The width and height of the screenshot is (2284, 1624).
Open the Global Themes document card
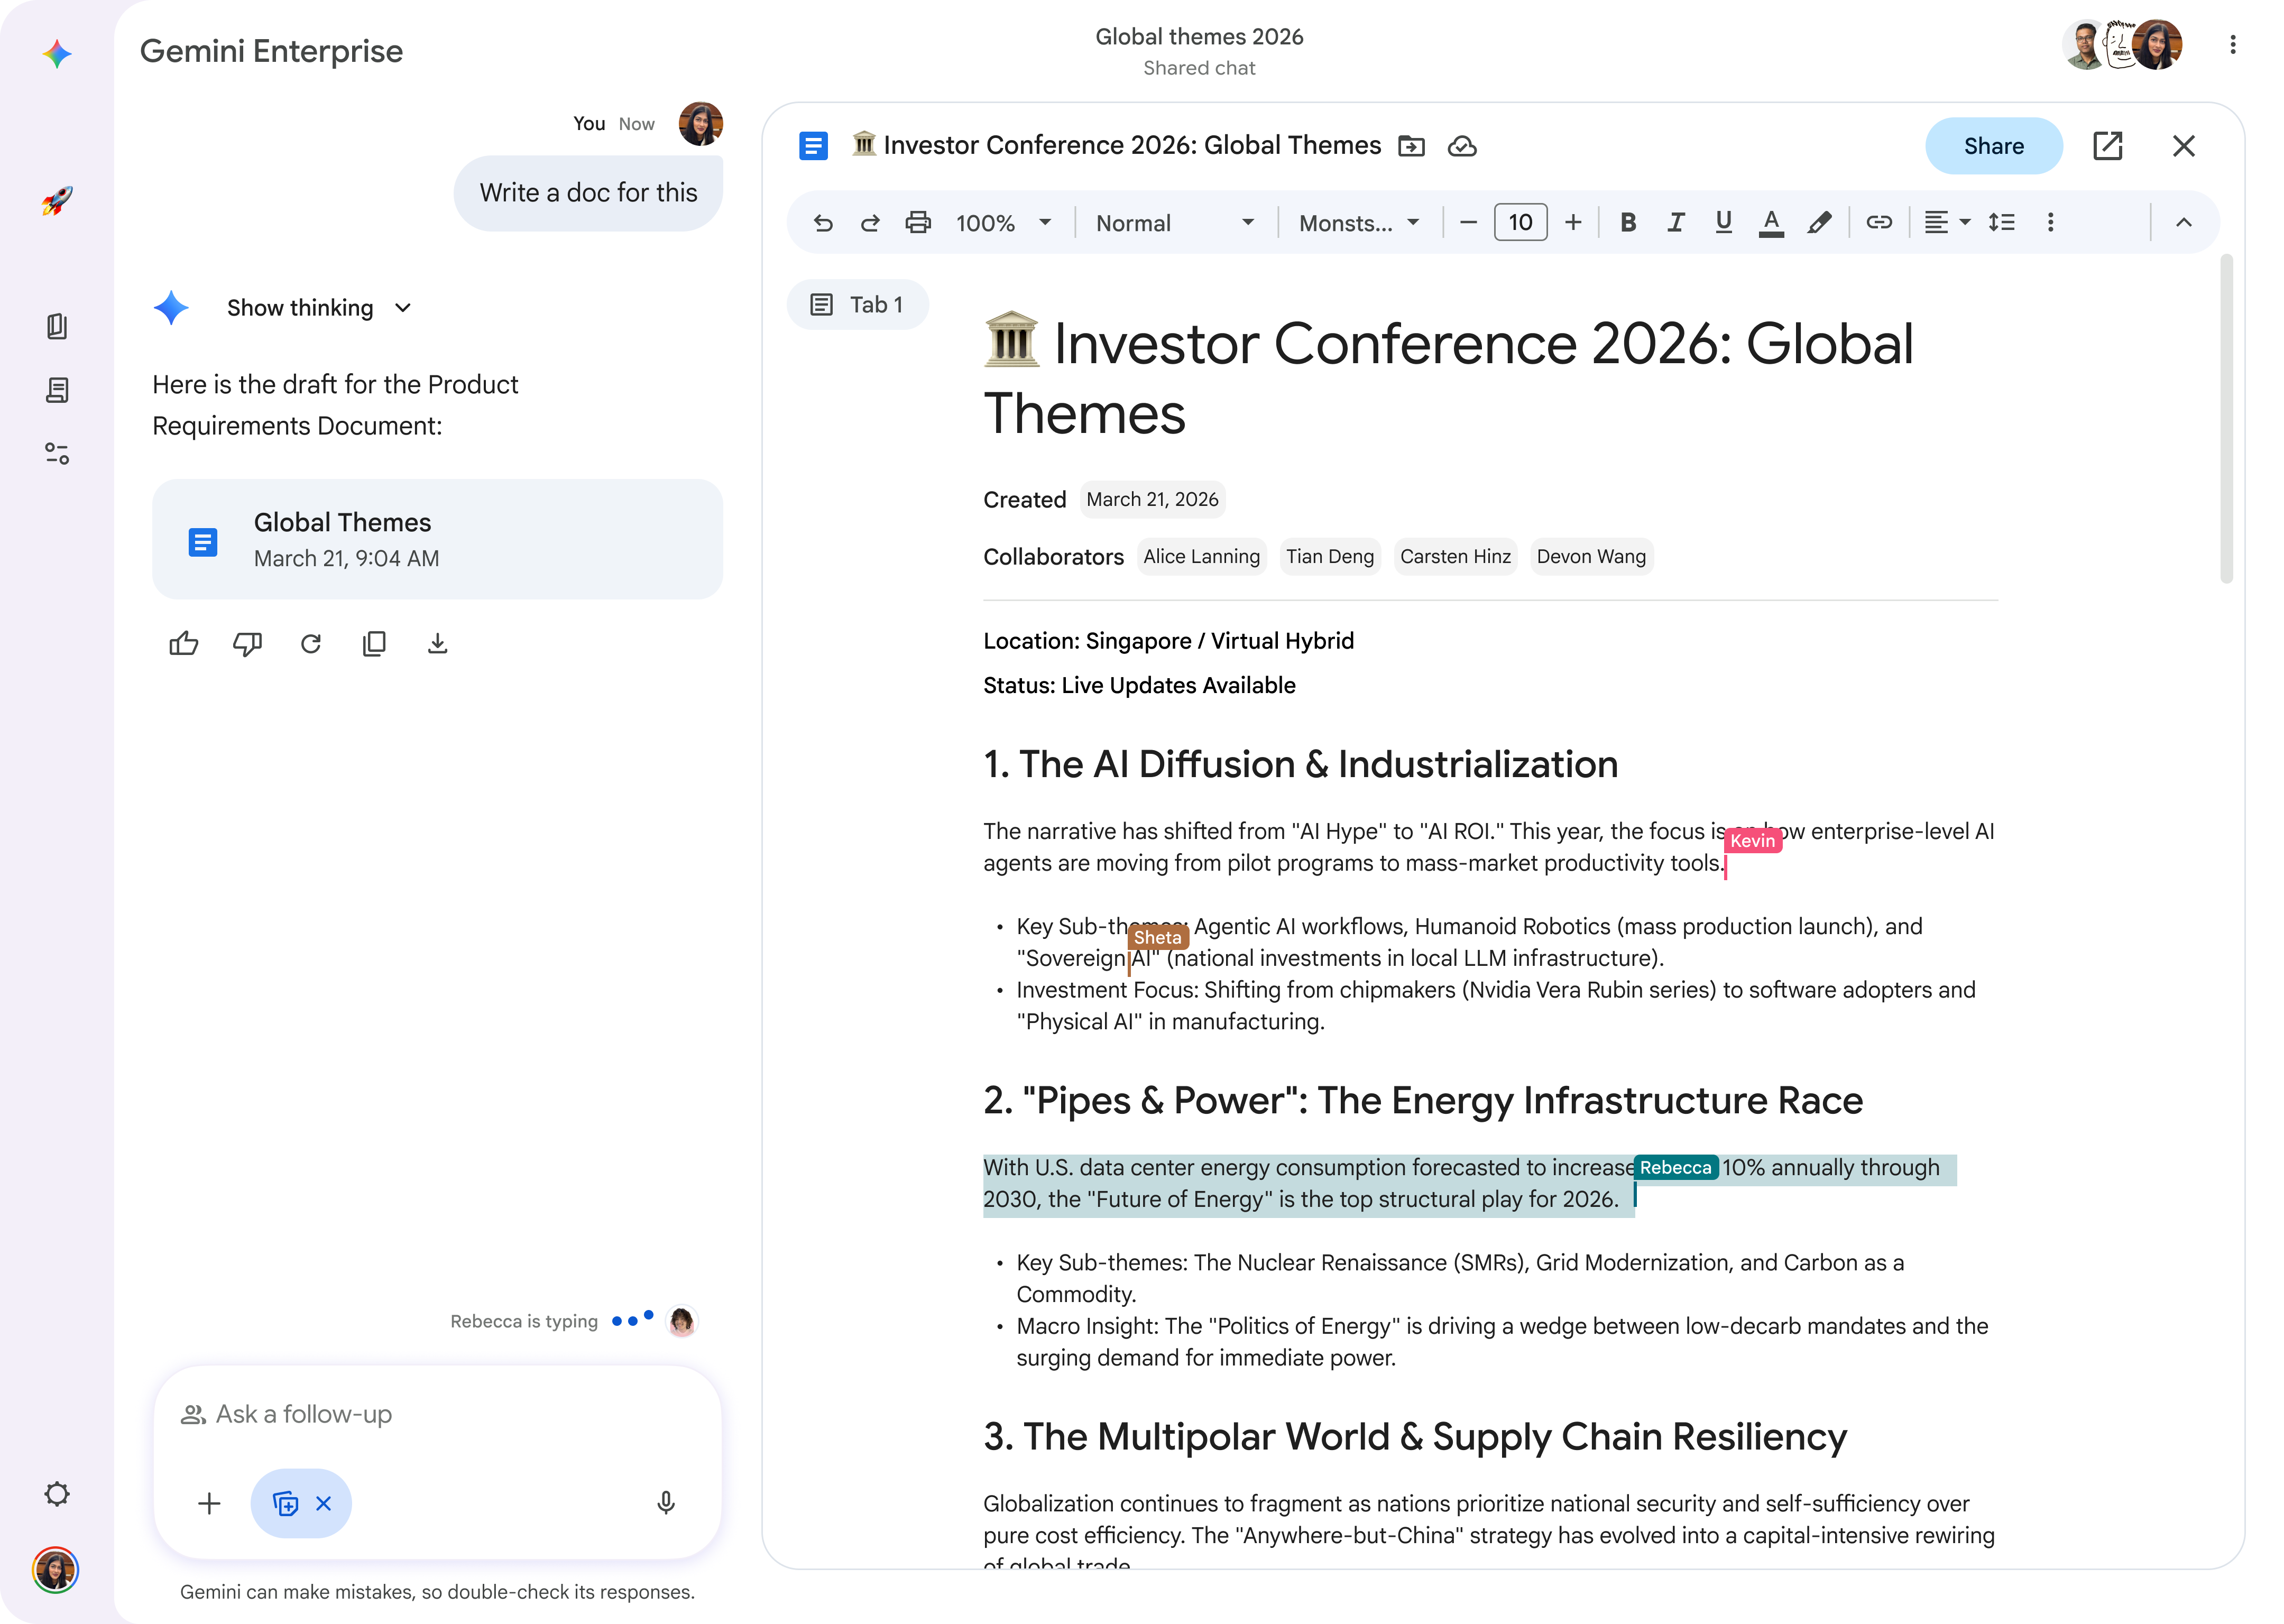pyautogui.click(x=437, y=540)
